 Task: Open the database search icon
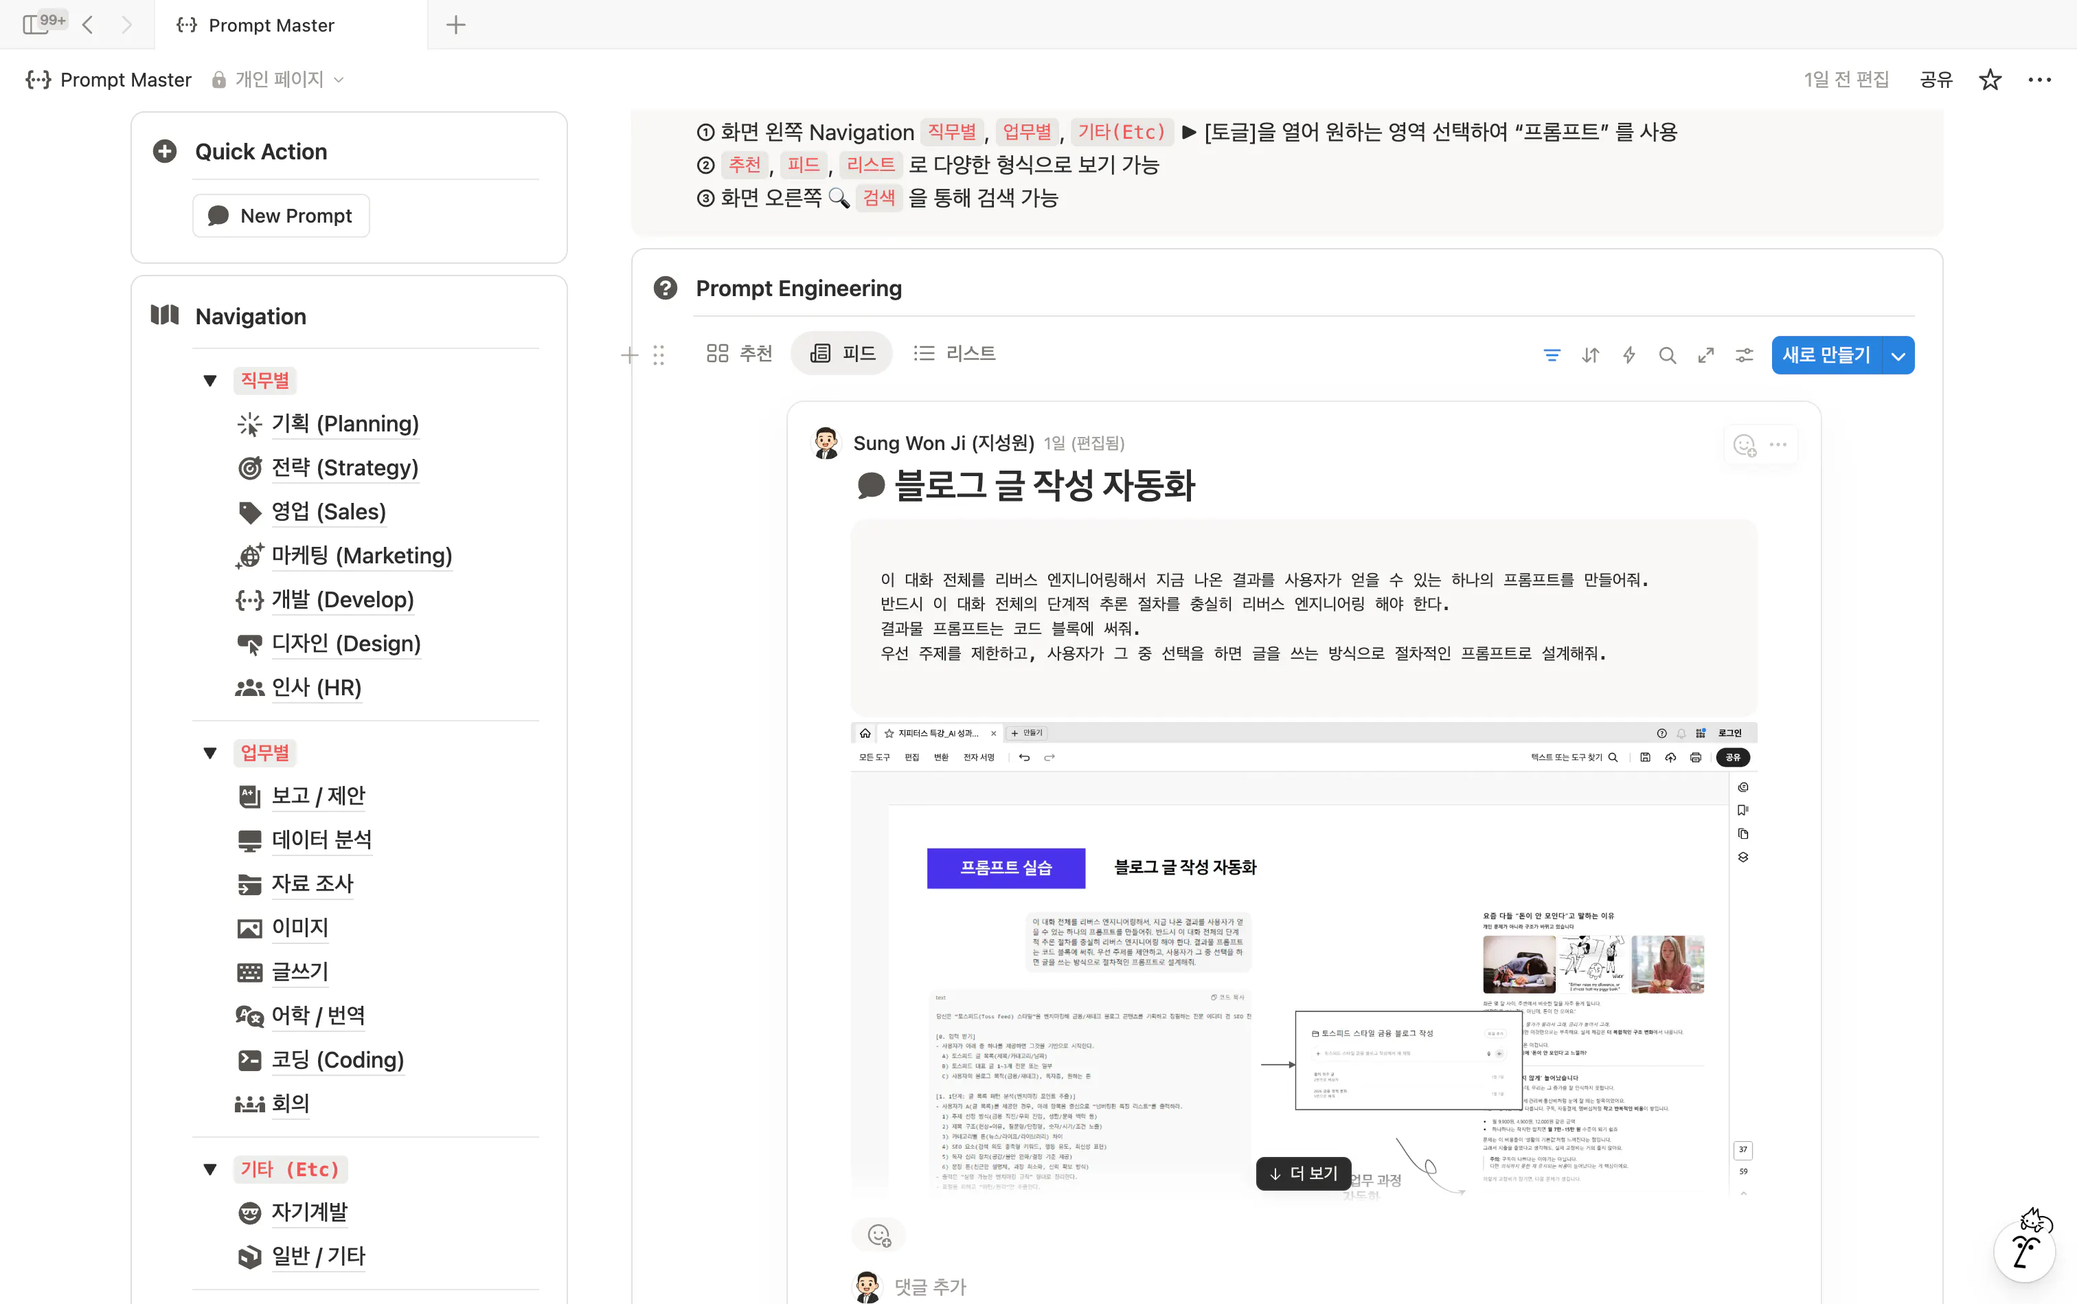pyautogui.click(x=1666, y=355)
